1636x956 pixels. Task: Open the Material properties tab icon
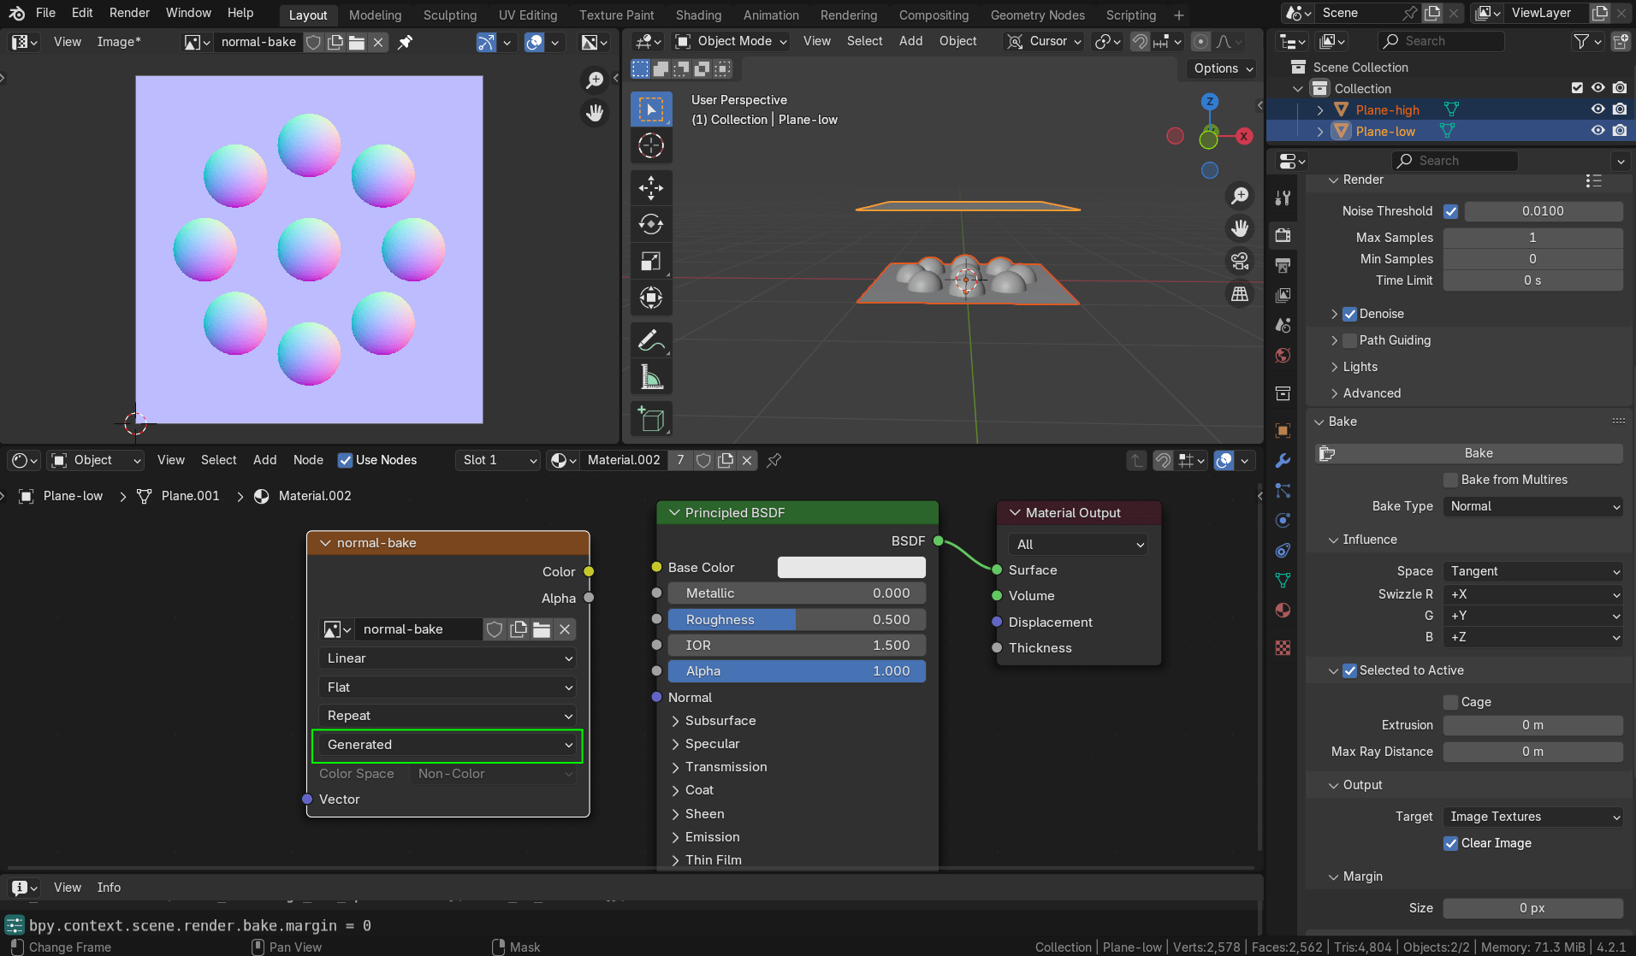point(1283,611)
